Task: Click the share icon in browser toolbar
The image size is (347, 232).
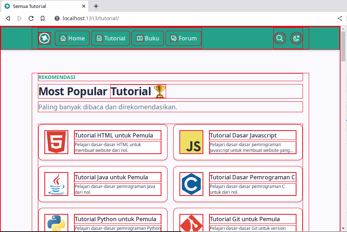Action: click(x=339, y=18)
